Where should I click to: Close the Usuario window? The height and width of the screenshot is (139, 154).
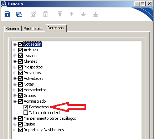(149, 4)
